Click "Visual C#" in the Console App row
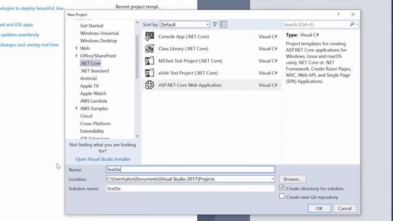393x221 pixels. click(x=268, y=37)
